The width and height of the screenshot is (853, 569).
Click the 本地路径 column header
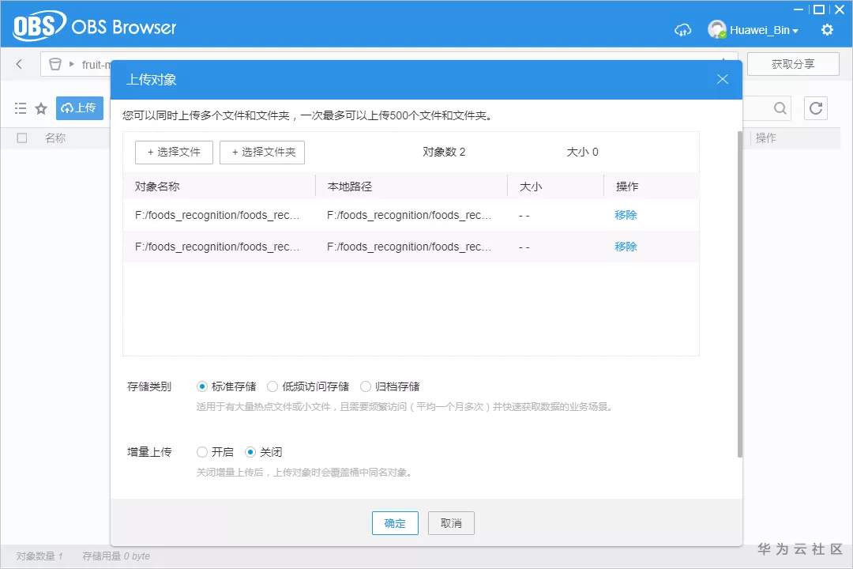(350, 187)
